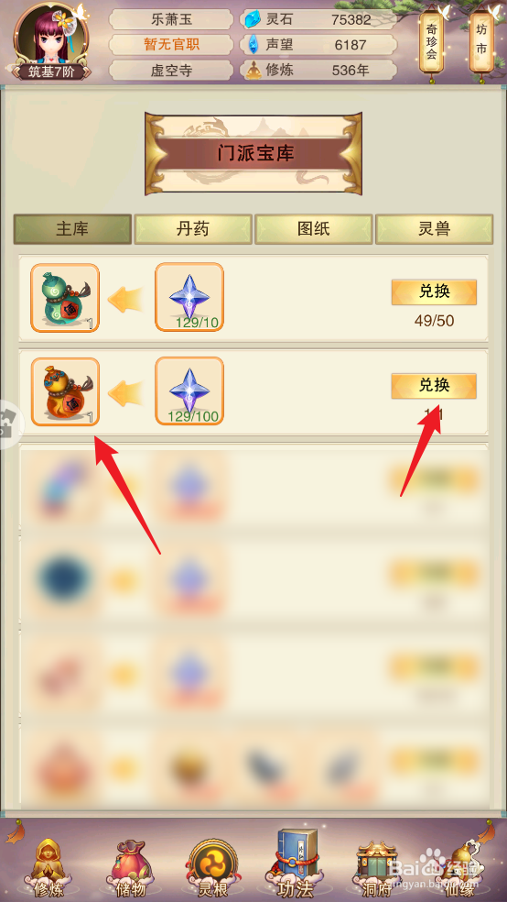Viewport: 507px width, 902px height.
Task: Open the character avatar portrait
Action: tap(51, 41)
